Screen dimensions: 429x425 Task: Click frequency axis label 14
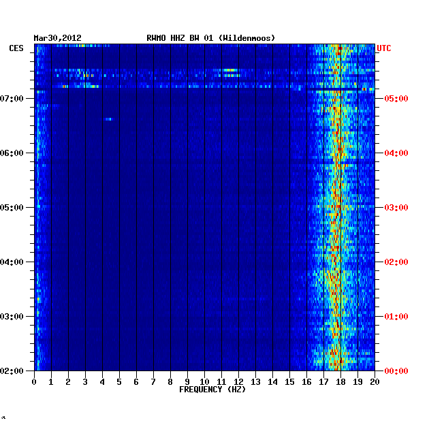[x=272, y=382]
